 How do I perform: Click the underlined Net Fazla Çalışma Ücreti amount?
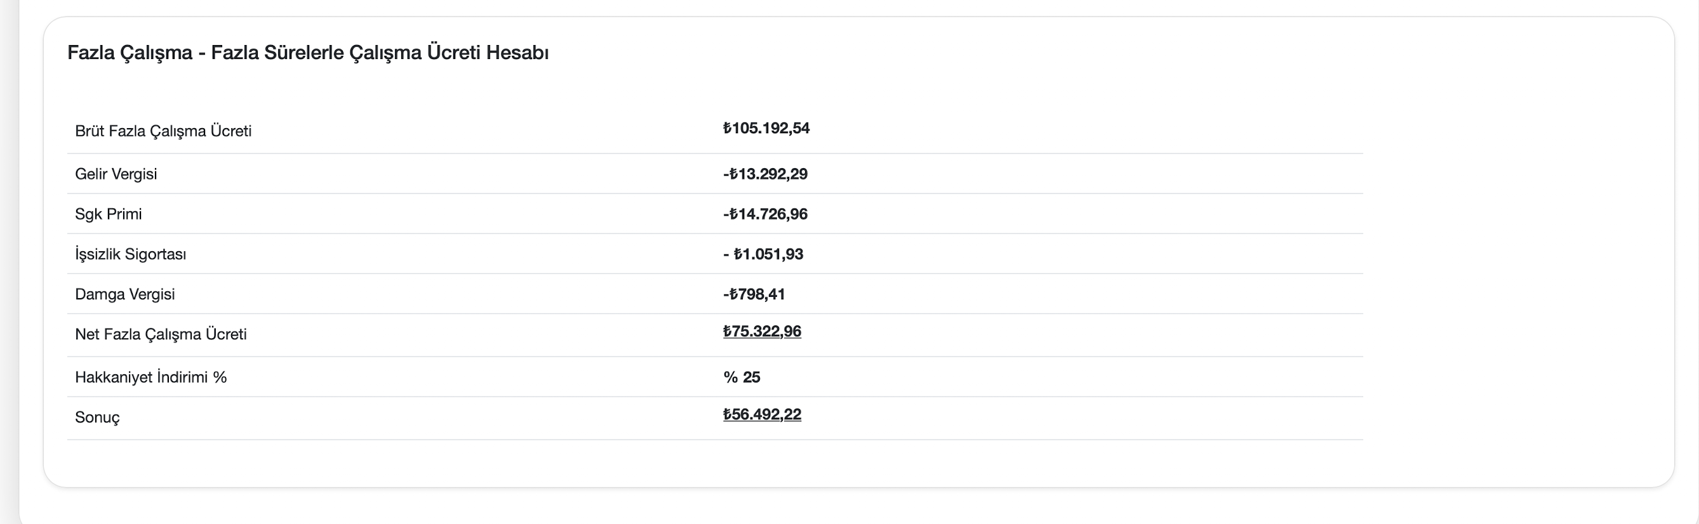762,332
